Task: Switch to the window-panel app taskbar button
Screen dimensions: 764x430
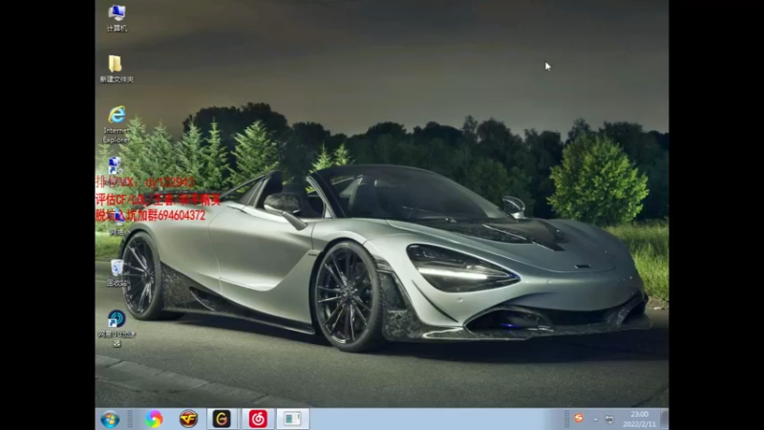Action: pos(292,419)
